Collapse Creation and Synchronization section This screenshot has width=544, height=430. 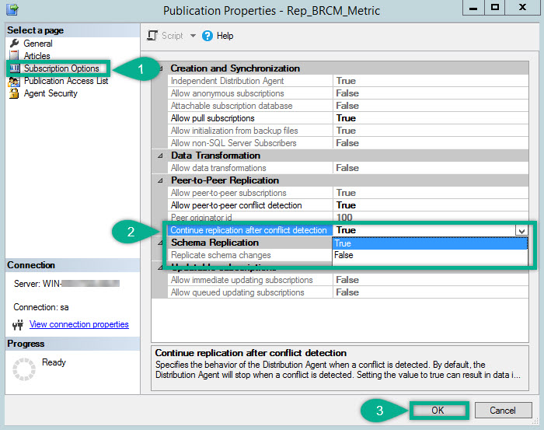coord(160,68)
